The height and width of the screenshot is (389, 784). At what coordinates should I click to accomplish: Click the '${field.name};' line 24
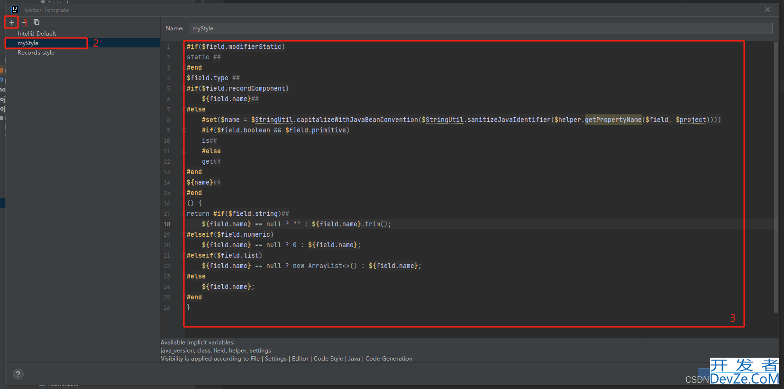(x=228, y=287)
